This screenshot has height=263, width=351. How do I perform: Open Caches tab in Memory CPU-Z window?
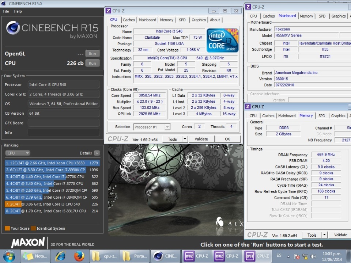tap(268, 116)
